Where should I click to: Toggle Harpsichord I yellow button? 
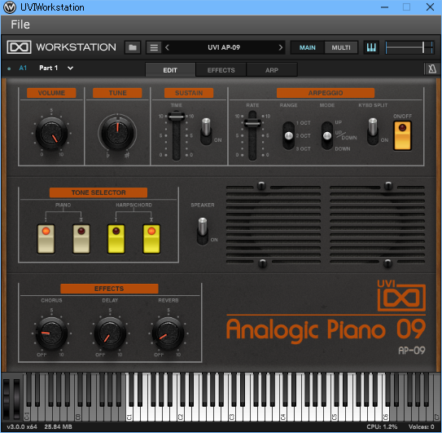(x=116, y=239)
